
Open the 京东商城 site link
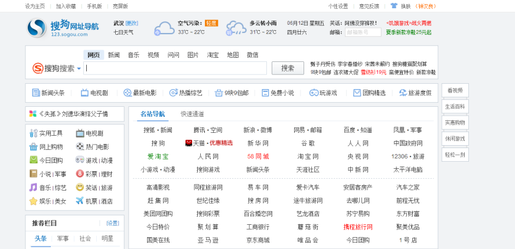(257, 240)
